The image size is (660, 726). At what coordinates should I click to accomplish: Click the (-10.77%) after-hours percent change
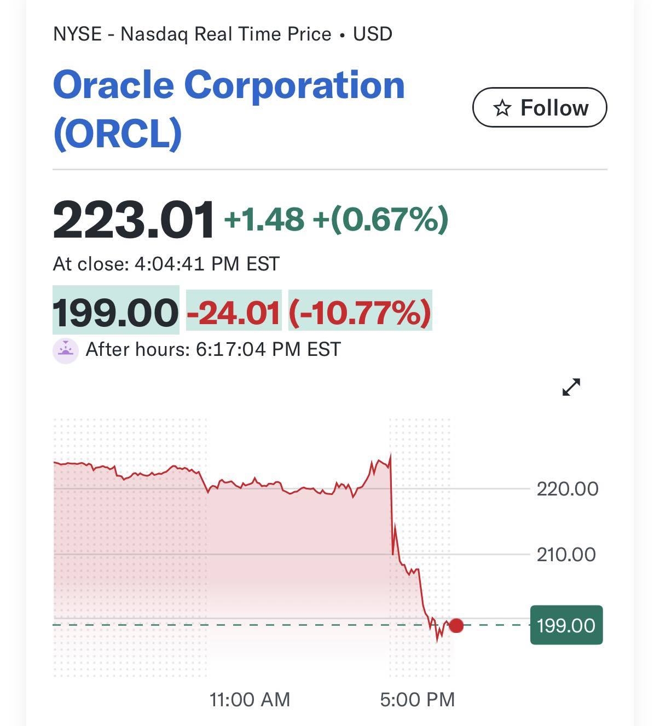point(360,312)
